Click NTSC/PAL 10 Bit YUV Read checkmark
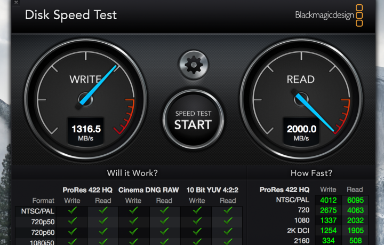 tap(228, 210)
